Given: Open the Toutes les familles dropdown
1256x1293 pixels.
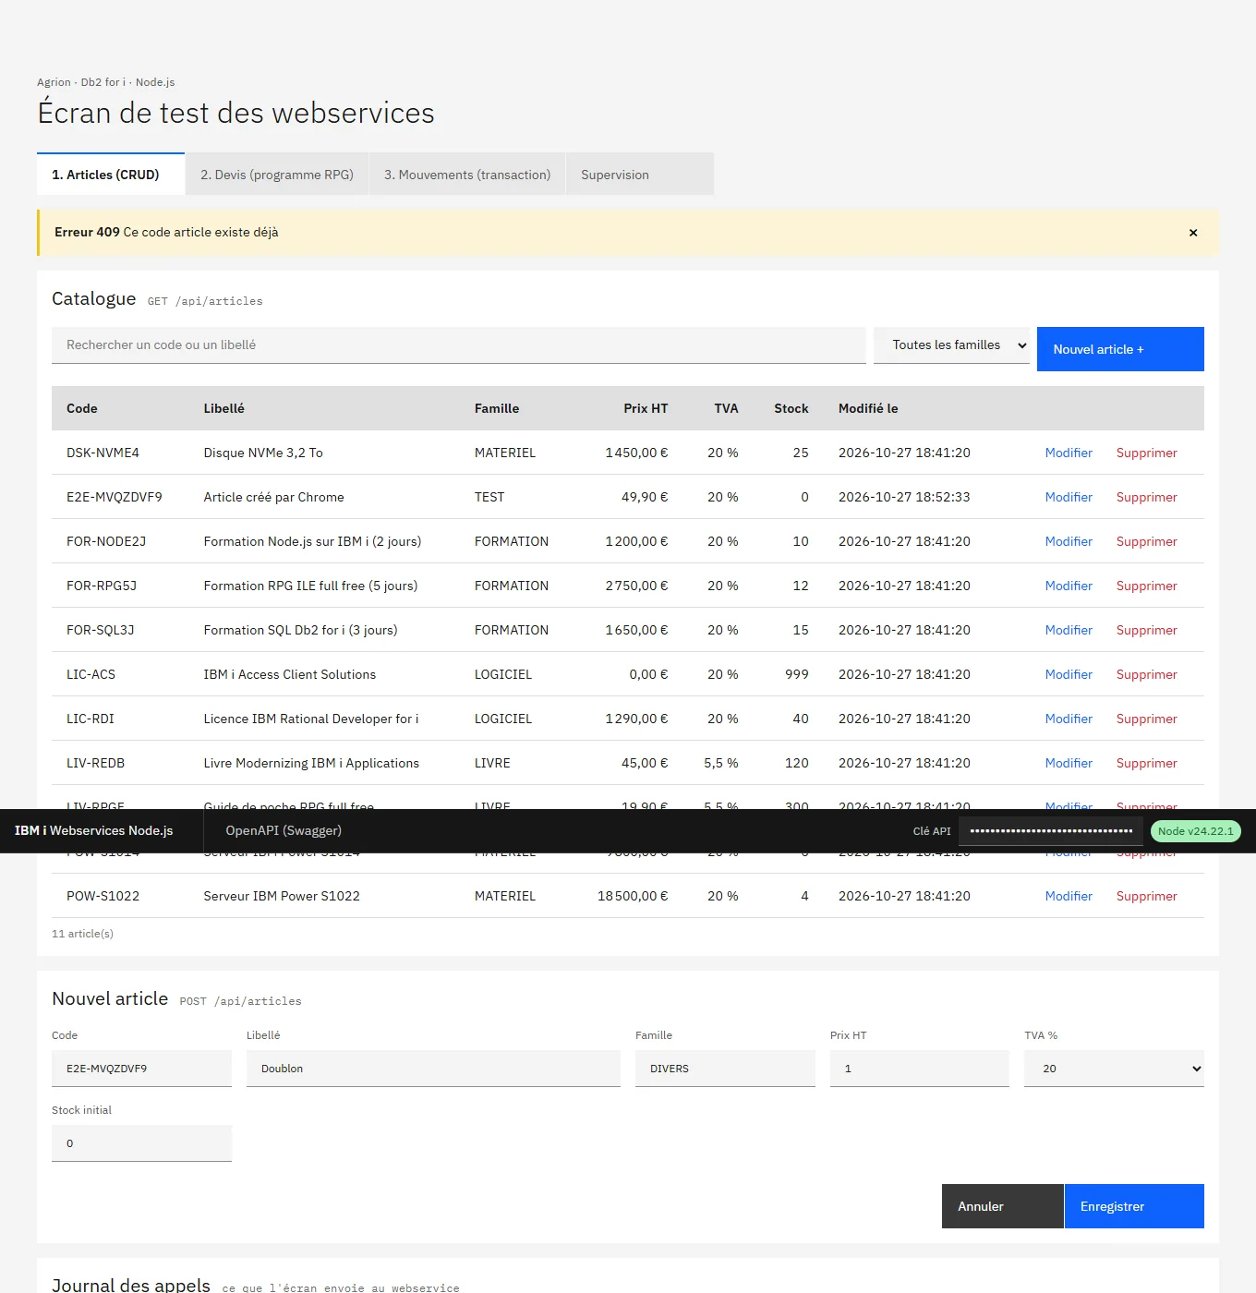Looking at the screenshot, I should point(951,345).
